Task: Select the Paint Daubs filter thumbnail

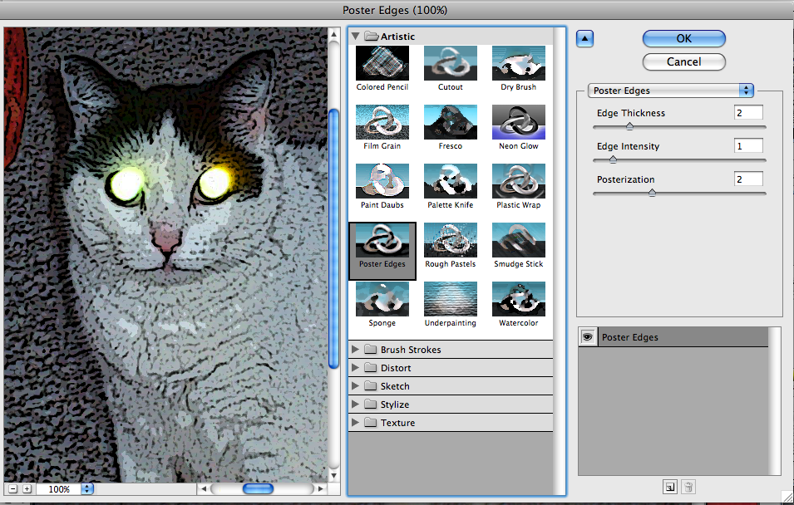Action: pos(382,181)
